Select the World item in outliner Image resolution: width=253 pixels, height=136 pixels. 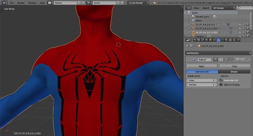click(x=198, y=20)
